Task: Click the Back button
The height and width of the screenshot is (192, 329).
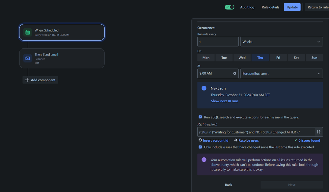Action: [x=229, y=185]
